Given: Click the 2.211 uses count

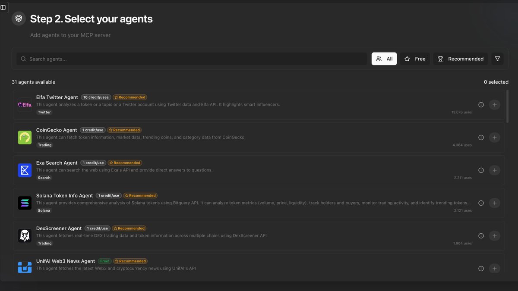Looking at the screenshot, I should [463, 178].
